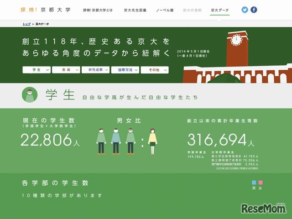
Task: Click the pink 女 legend swatch
Action: [x=261, y=182]
